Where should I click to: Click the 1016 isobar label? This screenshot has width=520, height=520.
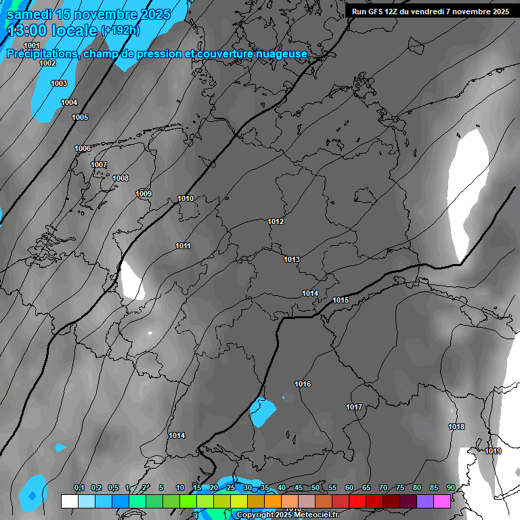tap(303, 384)
